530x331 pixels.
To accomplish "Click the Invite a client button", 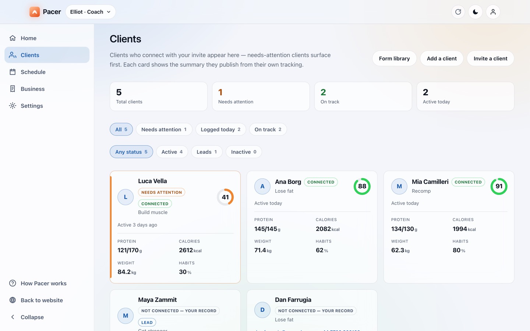I will [490, 58].
